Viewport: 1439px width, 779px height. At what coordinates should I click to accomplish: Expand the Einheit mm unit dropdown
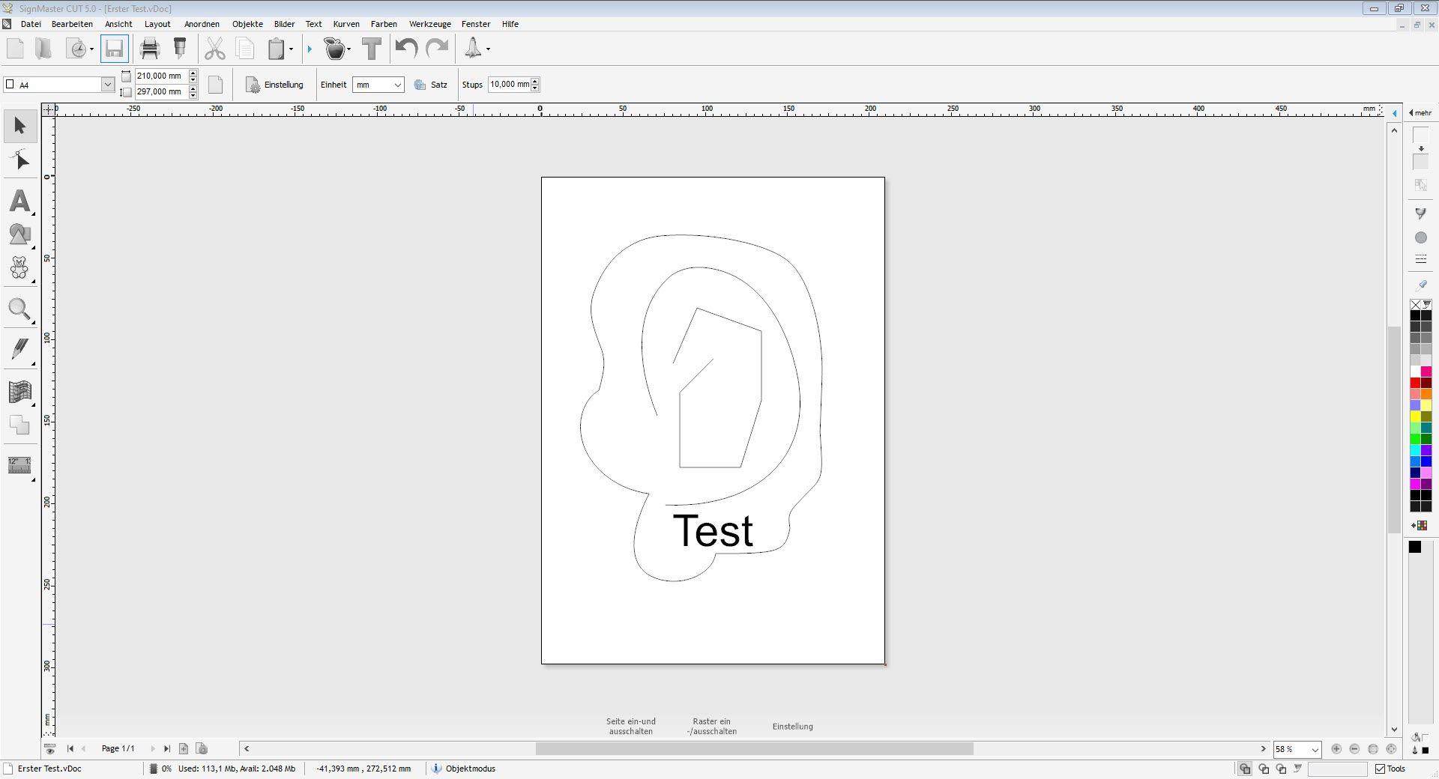coord(397,85)
